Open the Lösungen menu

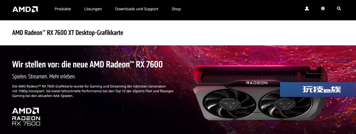93,9
